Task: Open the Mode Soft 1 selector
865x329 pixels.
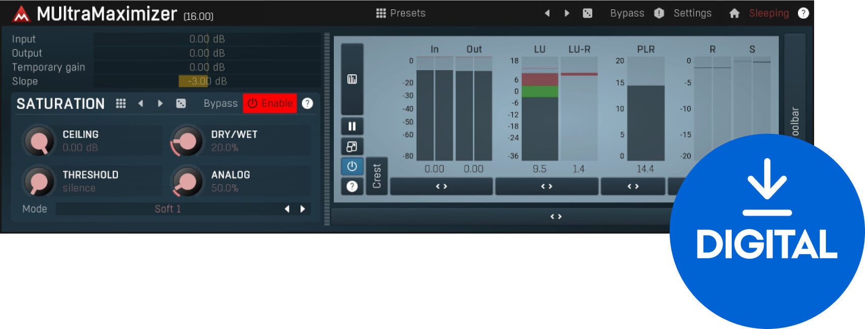Action: [168, 209]
